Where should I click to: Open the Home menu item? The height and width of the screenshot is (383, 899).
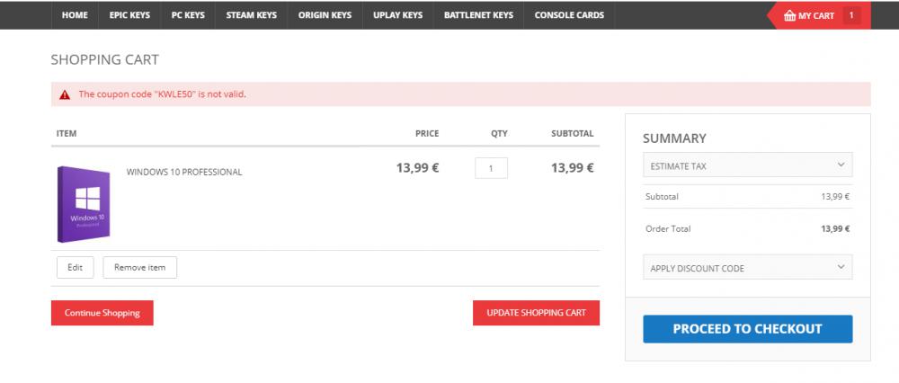coord(75,15)
